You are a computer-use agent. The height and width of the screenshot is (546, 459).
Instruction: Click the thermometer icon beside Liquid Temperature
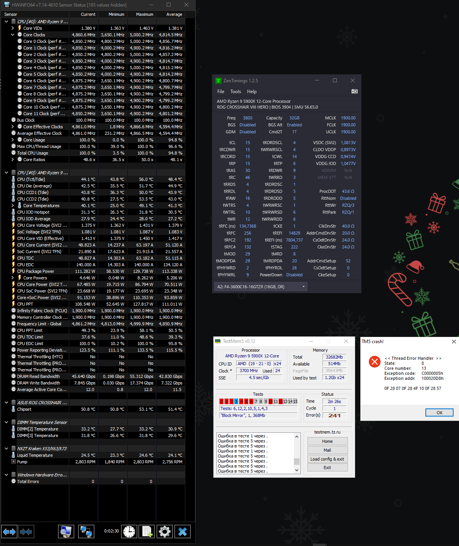click(x=13, y=455)
